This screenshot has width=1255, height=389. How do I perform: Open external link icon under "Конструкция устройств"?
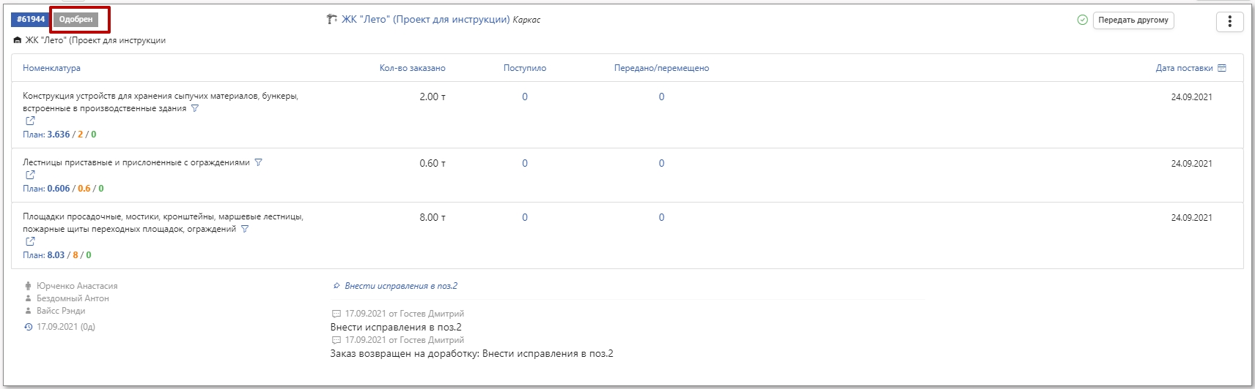pos(30,121)
